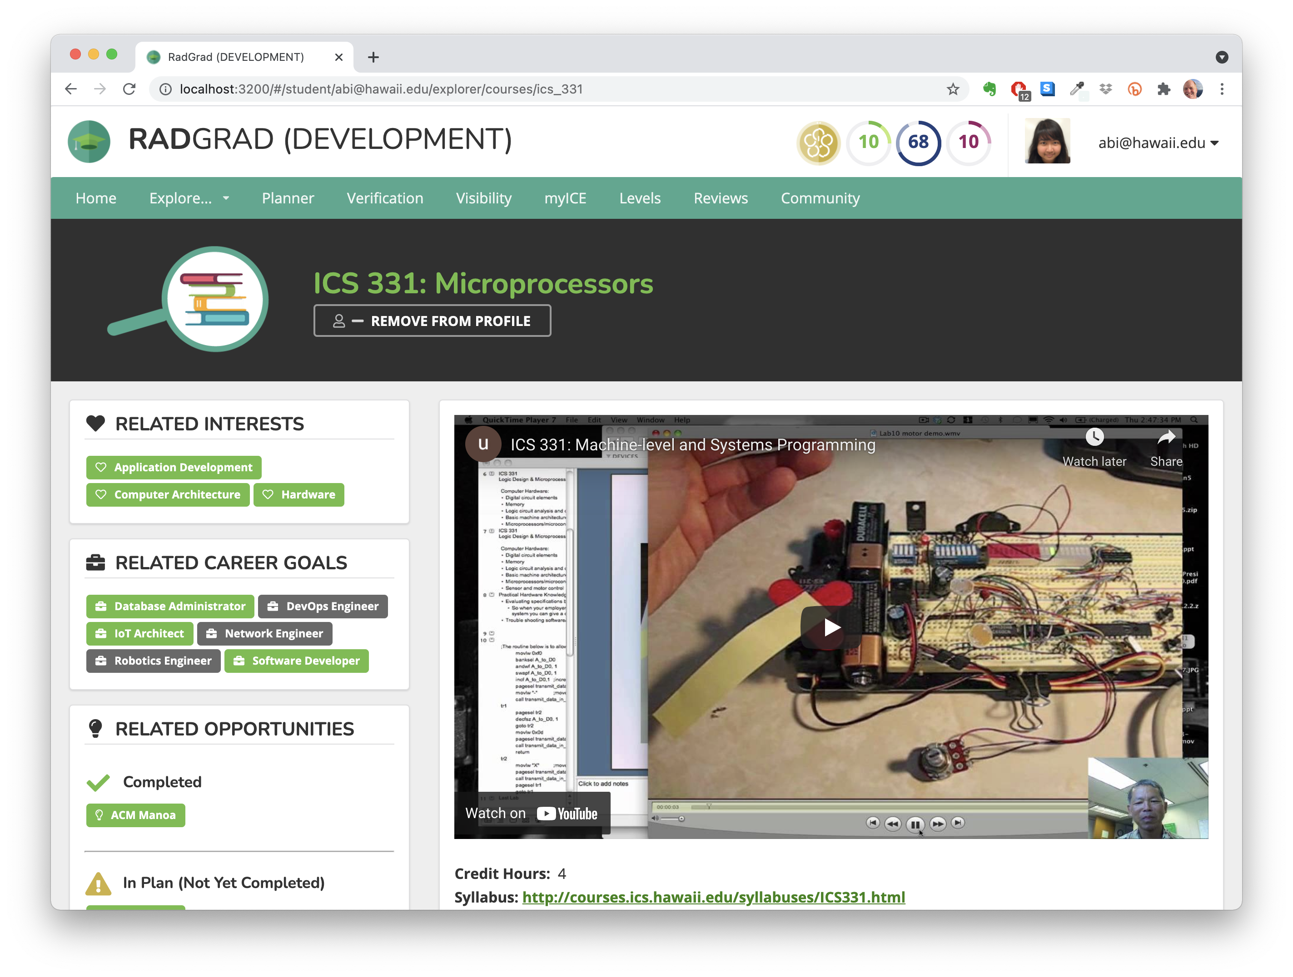The width and height of the screenshot is (1293, 977).
Task: Click the video Share arrow icon
Action: (x=1166, y=437)
